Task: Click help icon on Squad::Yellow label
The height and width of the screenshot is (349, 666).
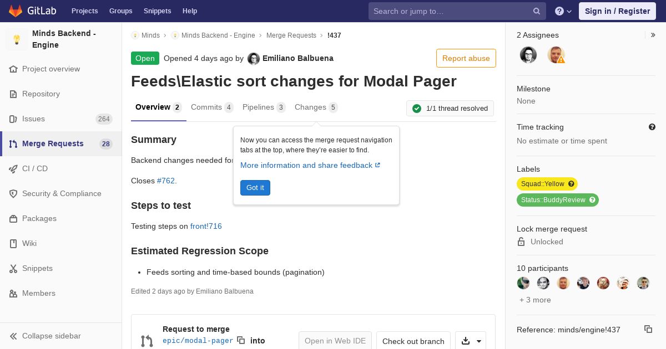Action: click(571, 184)
